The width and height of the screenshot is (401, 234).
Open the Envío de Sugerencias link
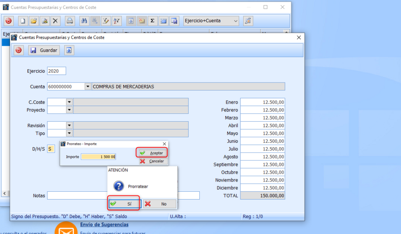104,225
